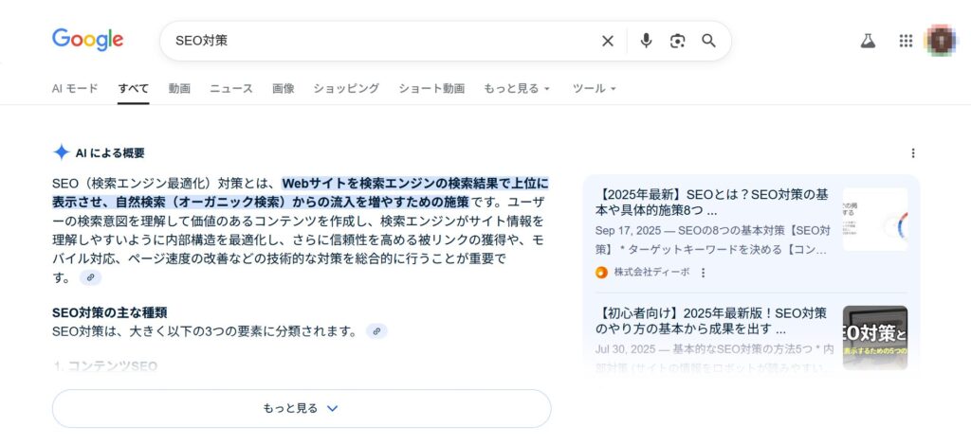Start voice search with the microphone icon
The image size is (971, 444).
tap(646, 41)
